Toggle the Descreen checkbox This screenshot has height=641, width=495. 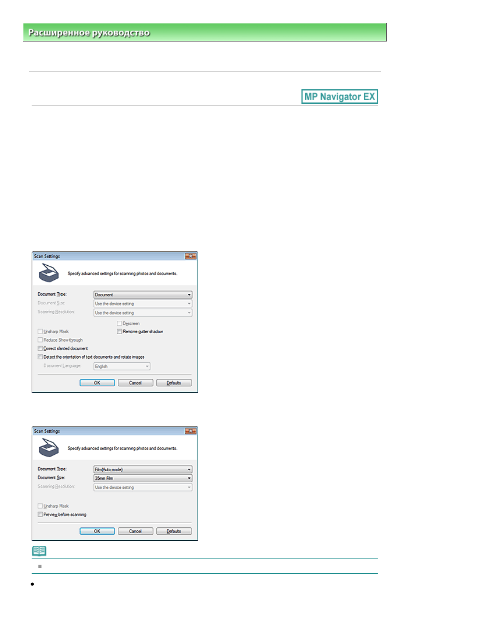click(119, 323)
